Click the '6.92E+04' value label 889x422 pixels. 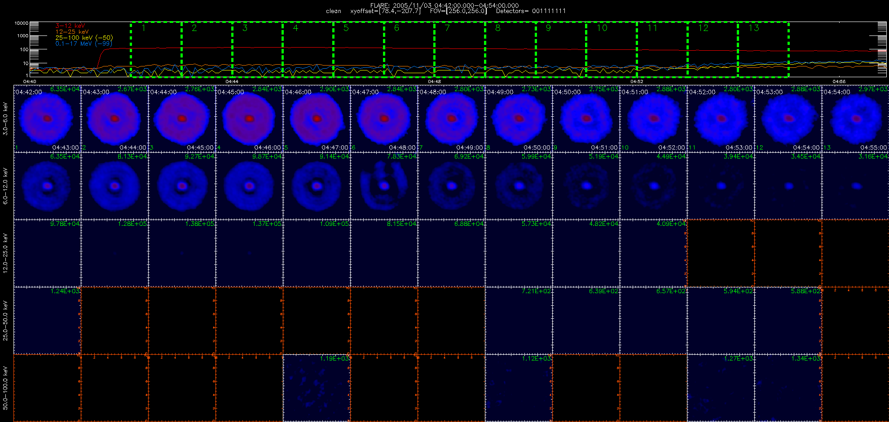pyautogui.click(x=469, y=156)
